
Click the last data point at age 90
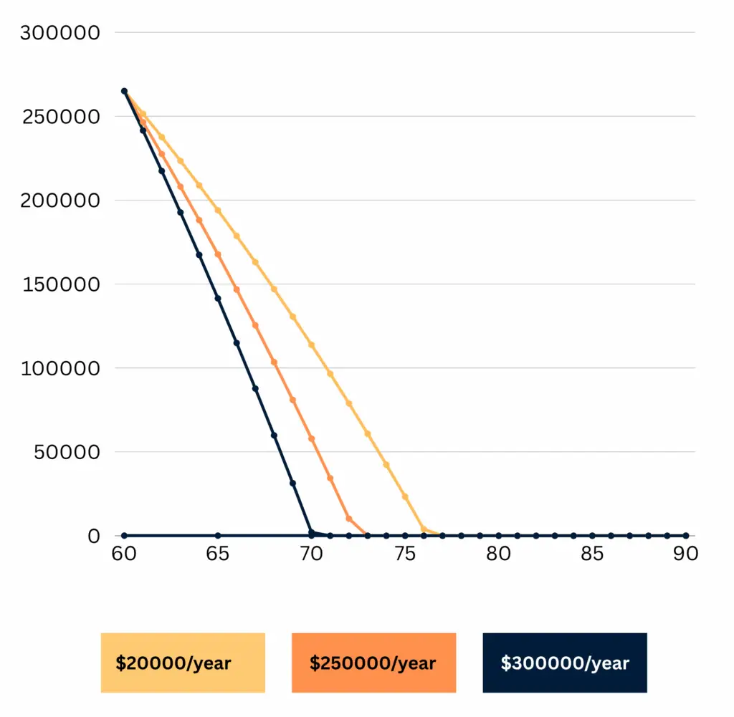click(x=685, y=536)
